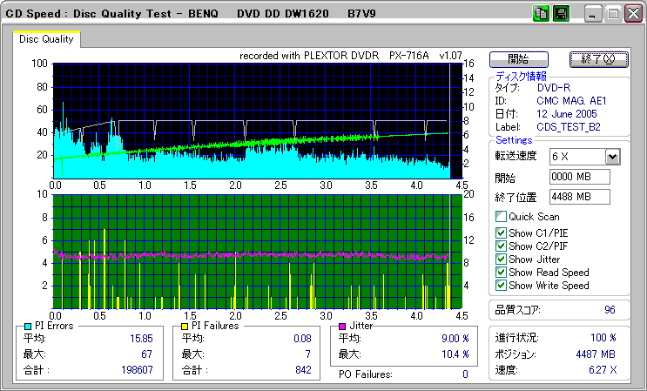Click the save screenshot floppy icon

[561, 13]
